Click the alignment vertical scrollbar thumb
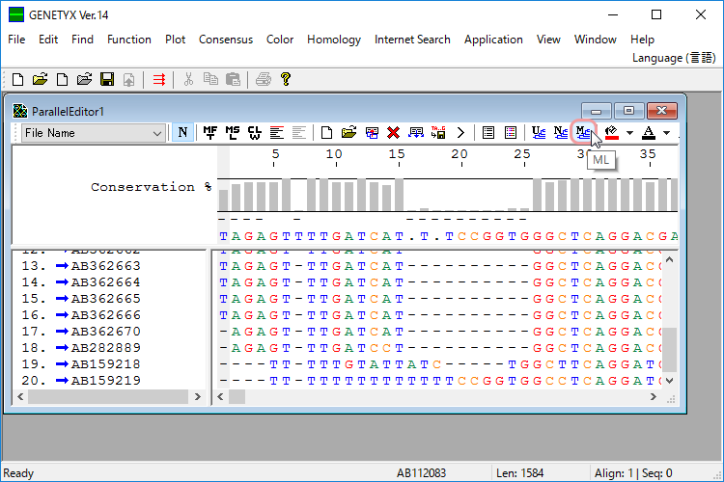724x482 pixels. 670,350
